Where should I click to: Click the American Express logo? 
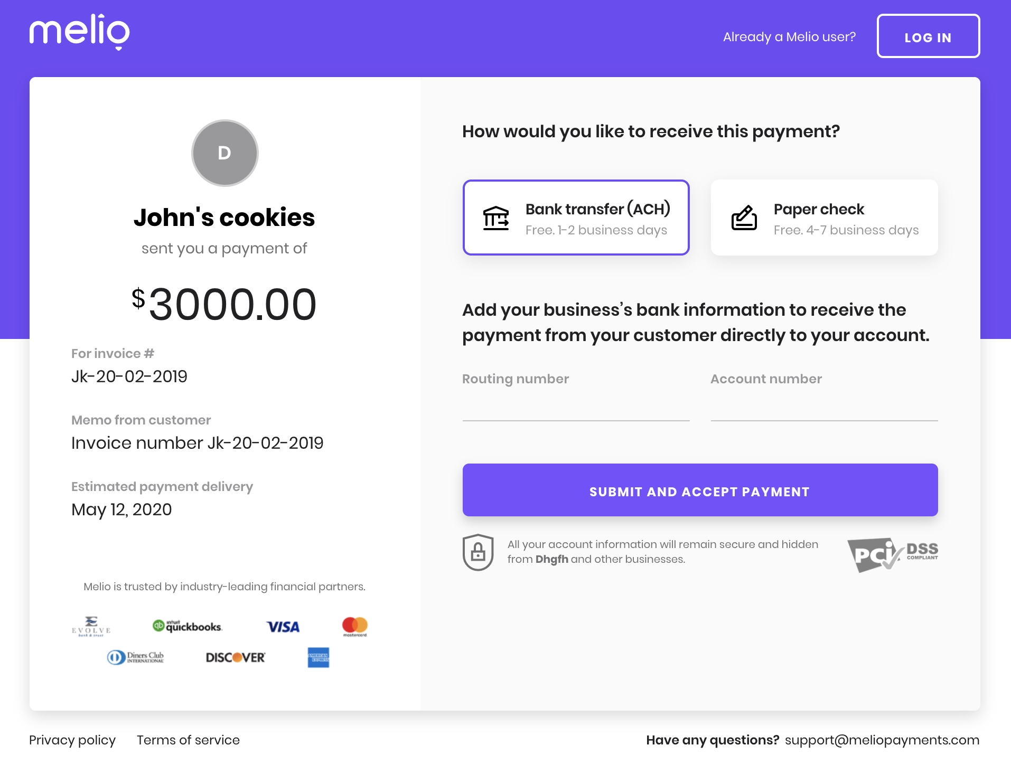click(319, 657)
